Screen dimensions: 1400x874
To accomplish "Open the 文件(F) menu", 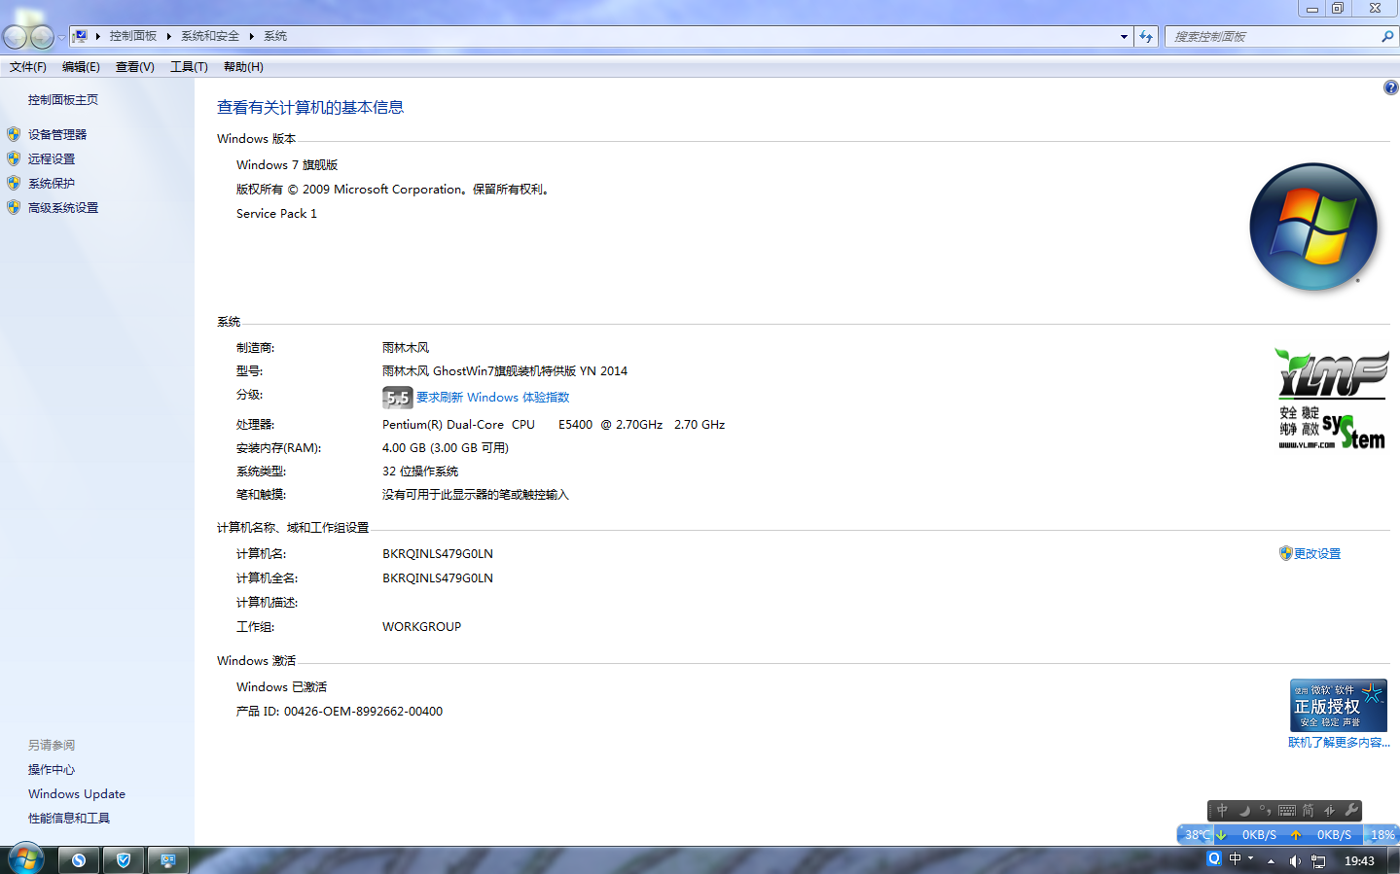I will click(x=28, y=67).
